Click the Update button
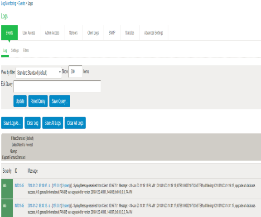The width and height of the screenshot is (261, 217). coord(20,101)
